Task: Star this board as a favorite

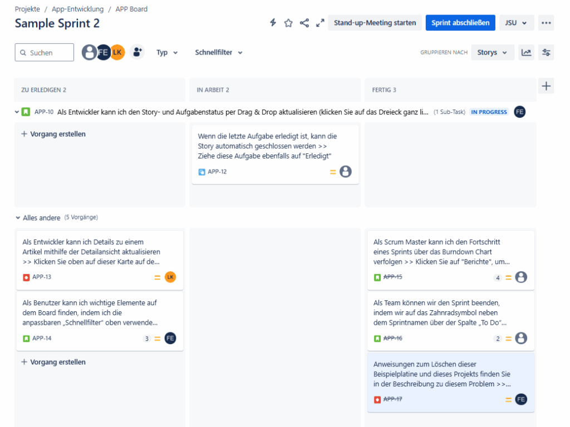Action: coord(288,23)
